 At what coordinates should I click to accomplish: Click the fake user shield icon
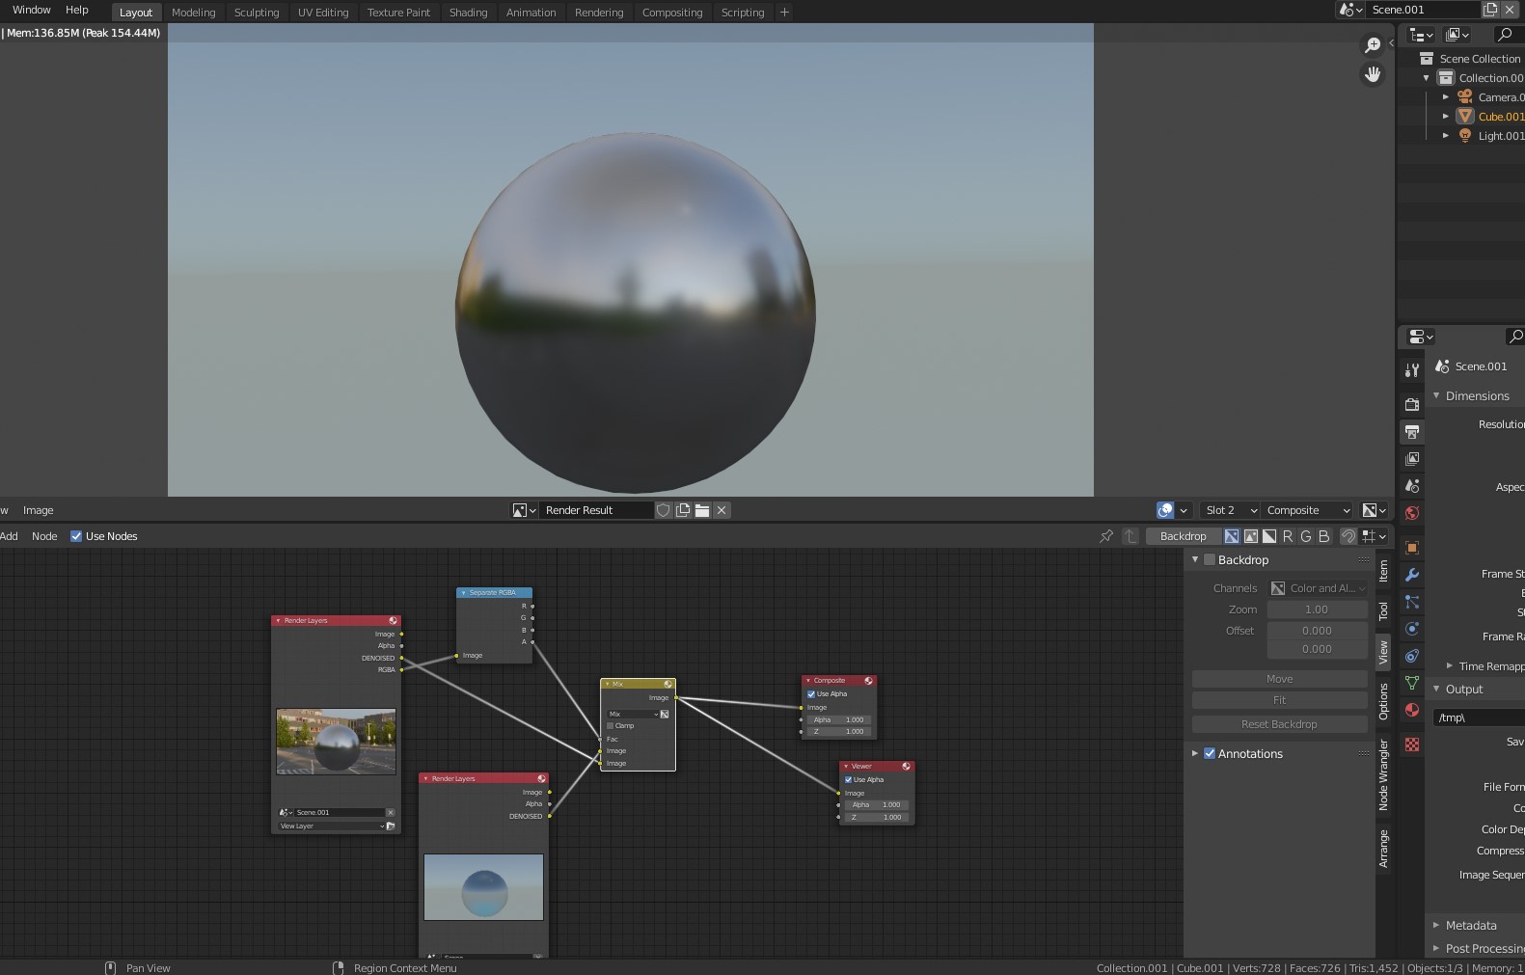point(664,510)
